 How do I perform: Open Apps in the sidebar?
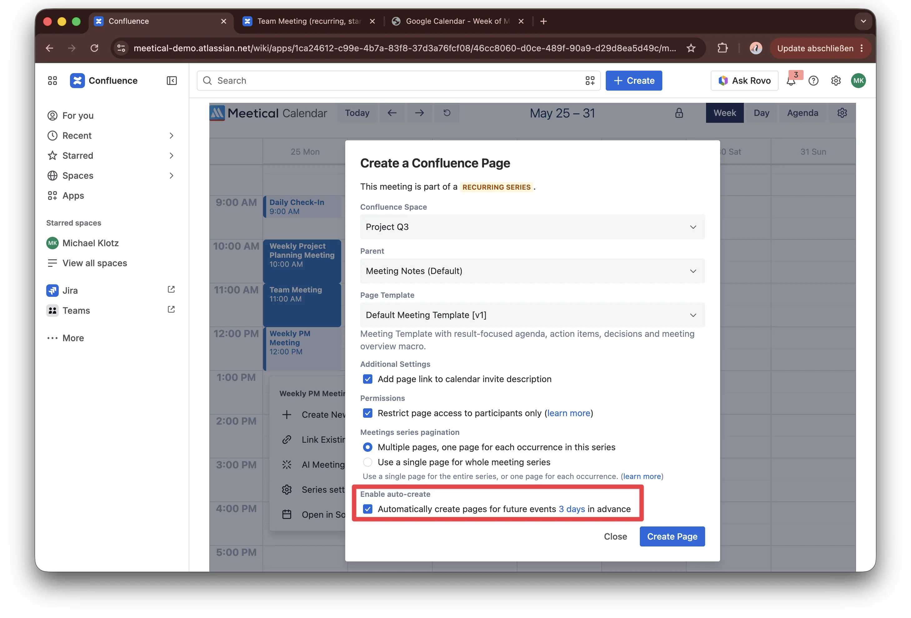click(111, 196)
